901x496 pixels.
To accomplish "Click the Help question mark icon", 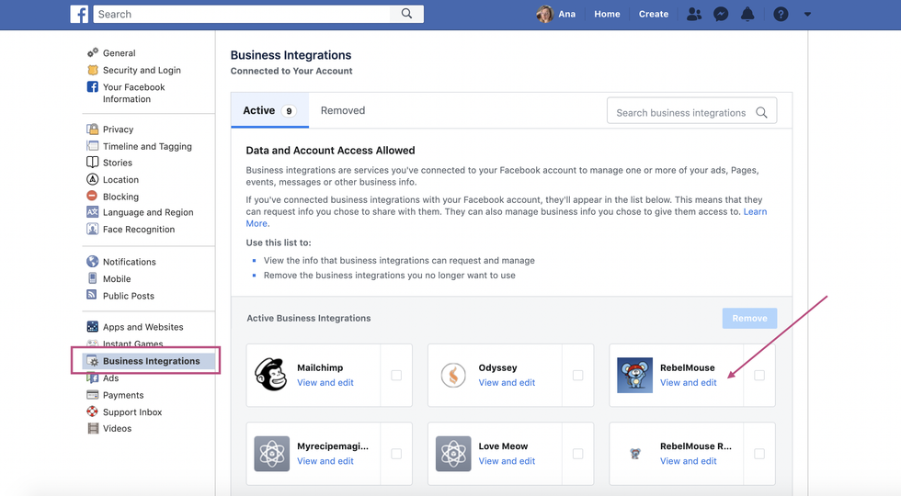I will 781,14.
